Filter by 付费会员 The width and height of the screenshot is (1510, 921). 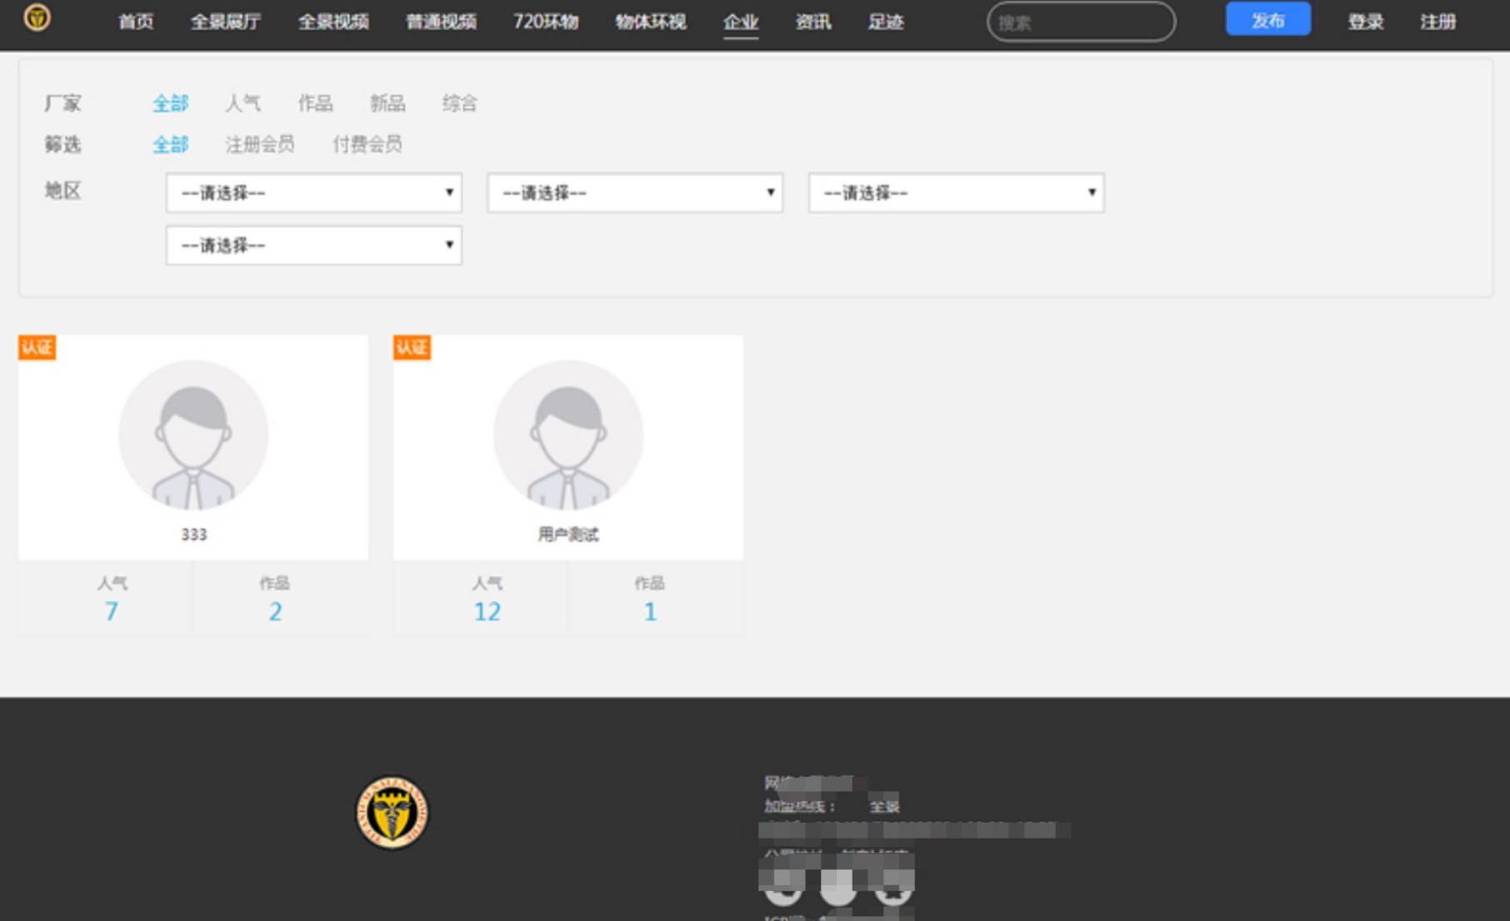coord(367,144)
